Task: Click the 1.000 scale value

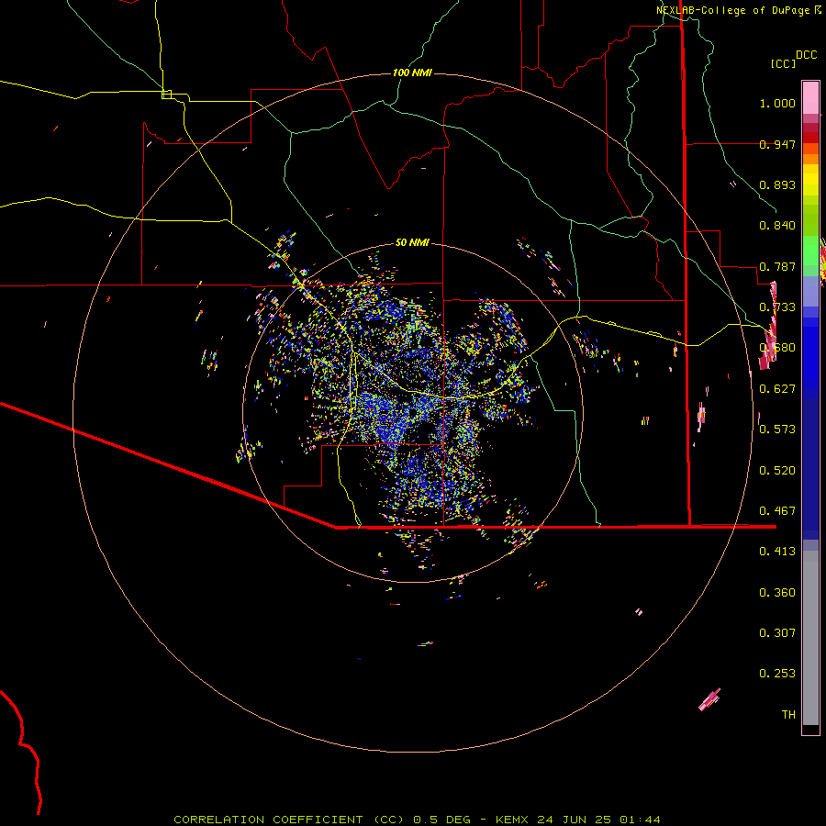Action: (777, 103)
